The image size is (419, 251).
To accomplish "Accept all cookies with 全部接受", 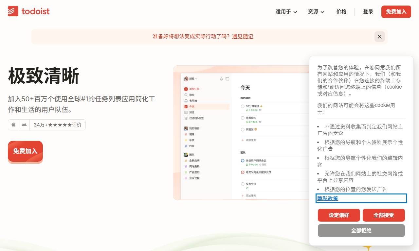I will coord(384,215).
